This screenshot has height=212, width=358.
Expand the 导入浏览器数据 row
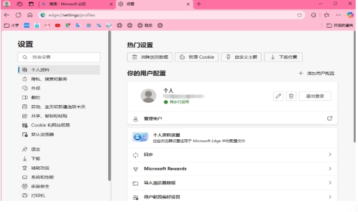pyautogui.click(x=232, y=183)
